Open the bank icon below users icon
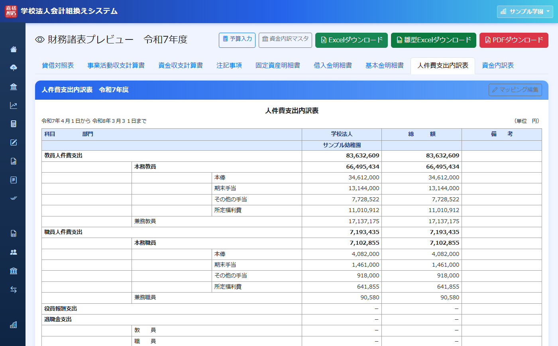This screenshot has width=558, height=346. point(14,271)
